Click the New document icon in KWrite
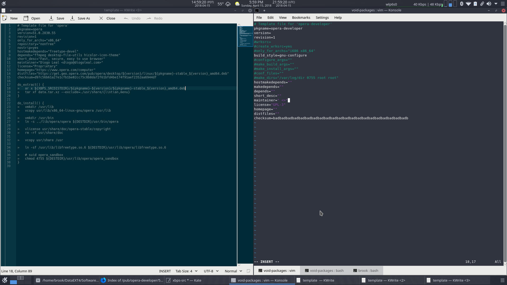 [x=5, y=18]
